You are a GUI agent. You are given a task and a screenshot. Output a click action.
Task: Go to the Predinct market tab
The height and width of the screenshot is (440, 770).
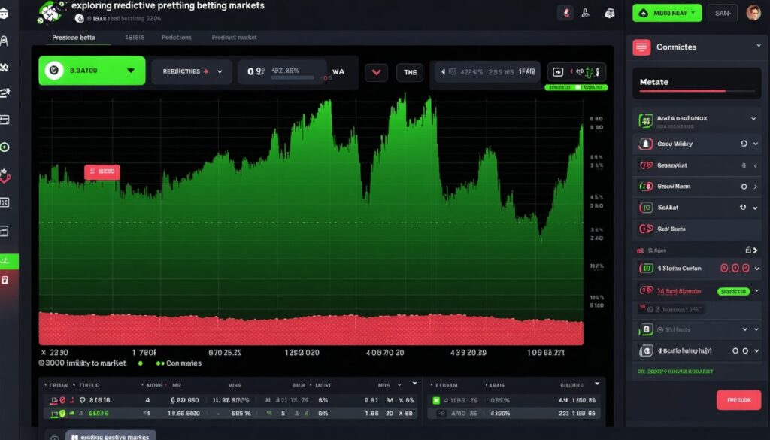(x=234, y=38)
